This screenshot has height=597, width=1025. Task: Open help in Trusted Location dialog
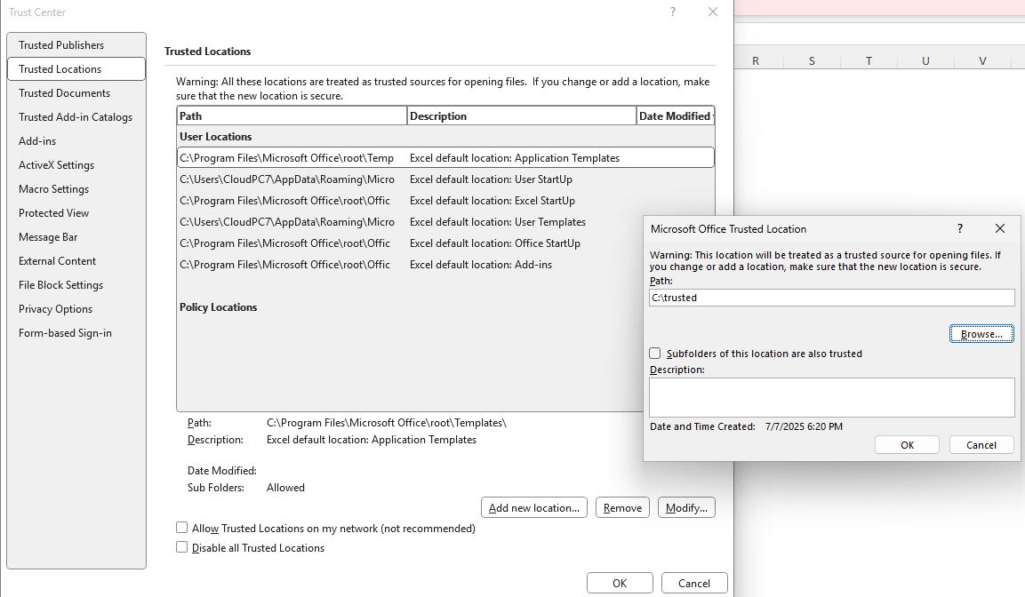959,228
